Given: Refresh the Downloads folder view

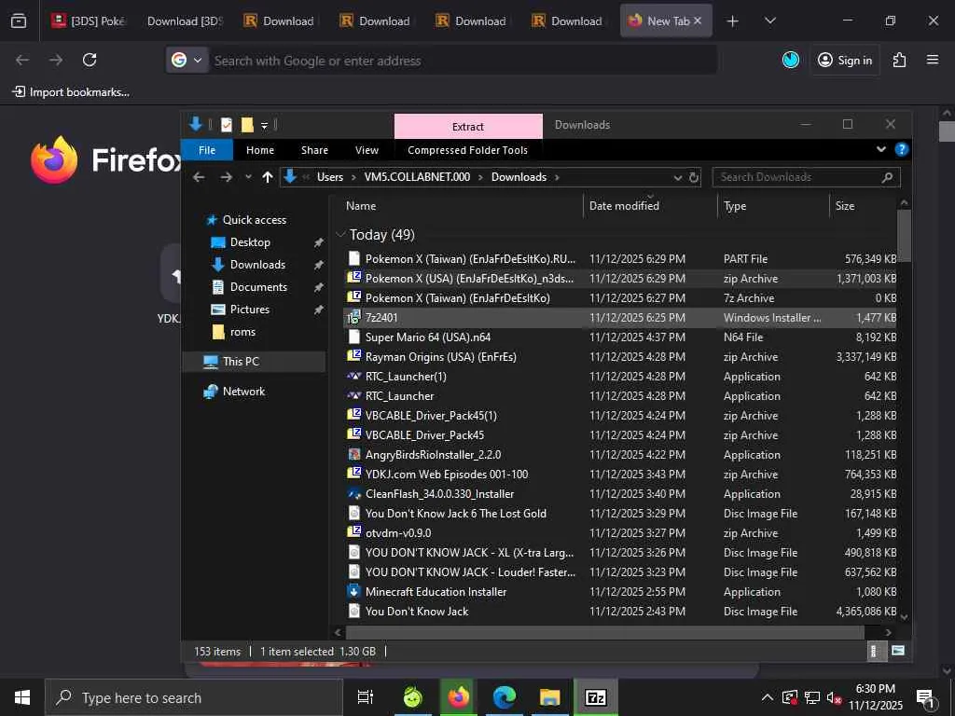Looking at the screenshot, I should [x=693, y=177].
